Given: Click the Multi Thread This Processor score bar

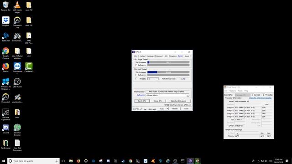Looking at the screenshot, I should tap(168, 72).
